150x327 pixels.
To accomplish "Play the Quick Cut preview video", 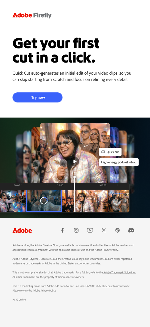I will (74, 161).
